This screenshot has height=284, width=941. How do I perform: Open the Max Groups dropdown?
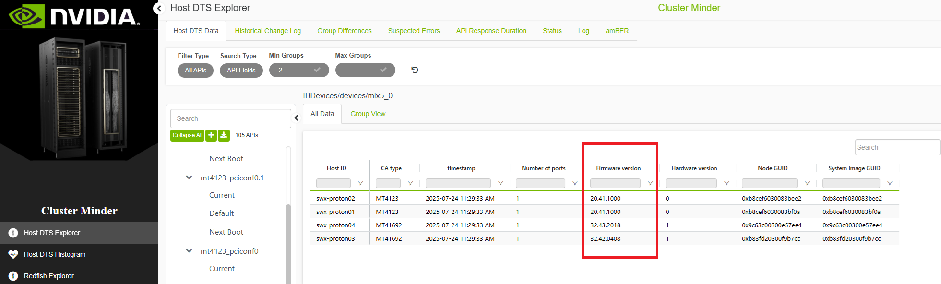tap(365, 70)
